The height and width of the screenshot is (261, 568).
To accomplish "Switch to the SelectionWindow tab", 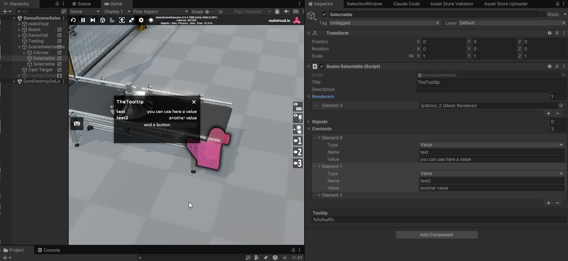I will (364, 4).
